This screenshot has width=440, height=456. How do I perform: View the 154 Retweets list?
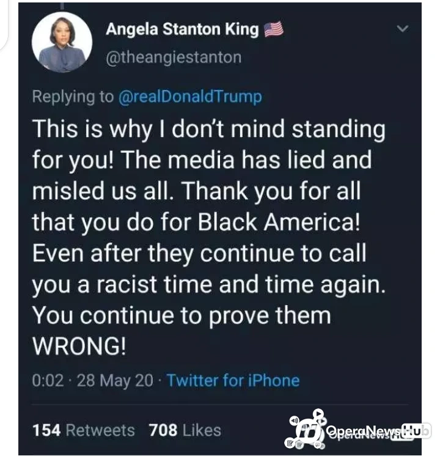[84, 430]
